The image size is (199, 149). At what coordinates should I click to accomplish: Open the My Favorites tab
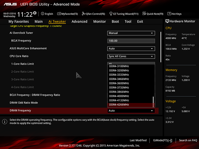pyautogui.click(x=19, y=22)
